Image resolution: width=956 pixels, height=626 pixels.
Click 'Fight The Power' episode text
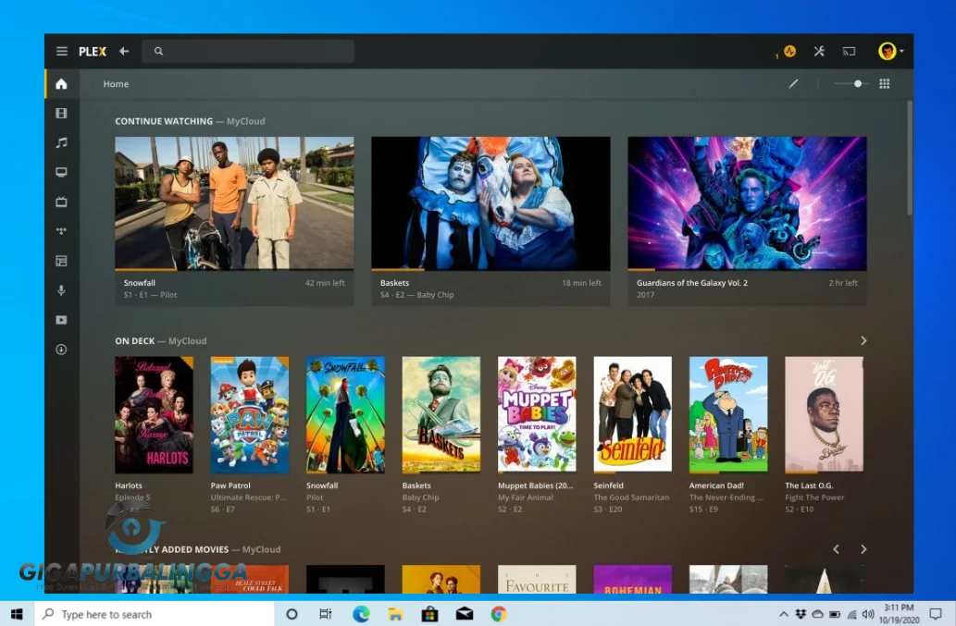click(814, 497)
